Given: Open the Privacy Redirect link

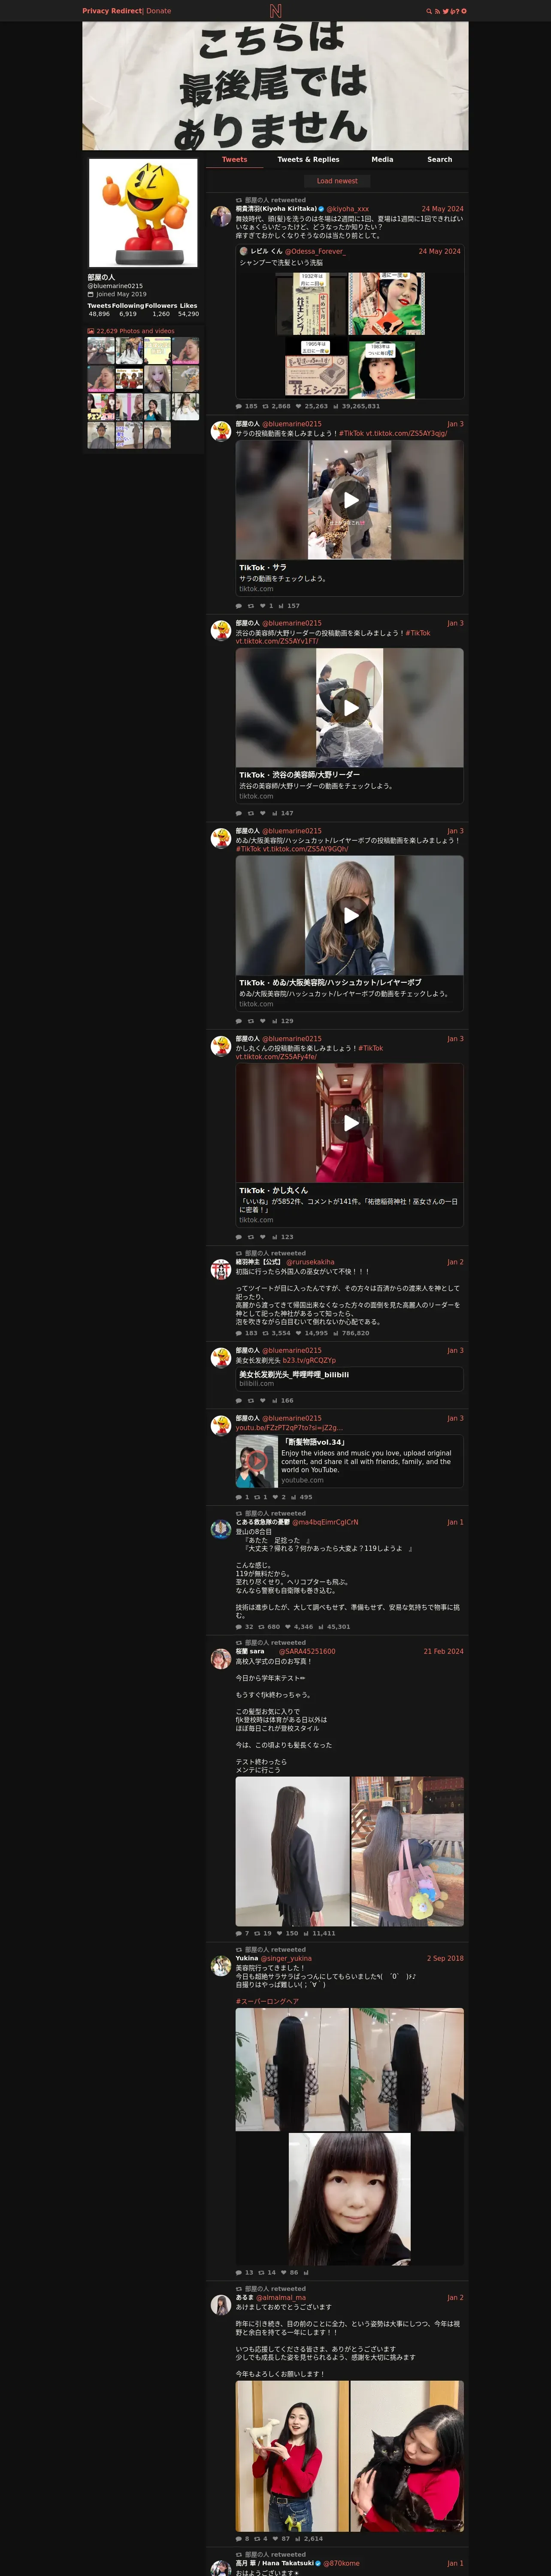Looking at the screenshot, I should tap(112, 11).
